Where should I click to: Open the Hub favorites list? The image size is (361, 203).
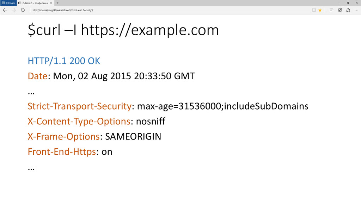(331, 10)
